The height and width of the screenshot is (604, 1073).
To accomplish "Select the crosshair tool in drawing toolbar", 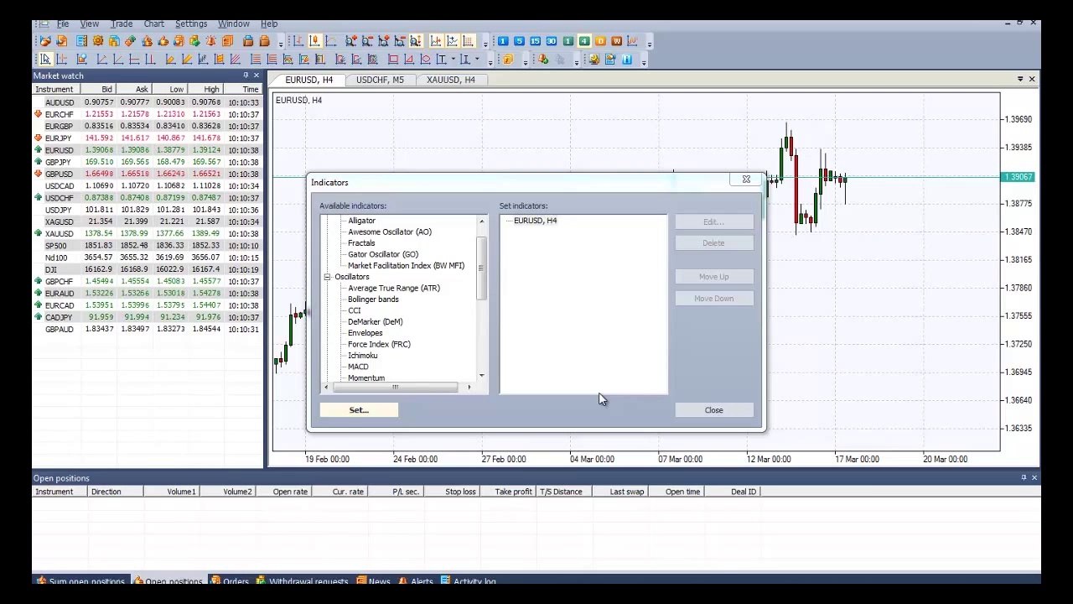I will click(x=61, y=59).
